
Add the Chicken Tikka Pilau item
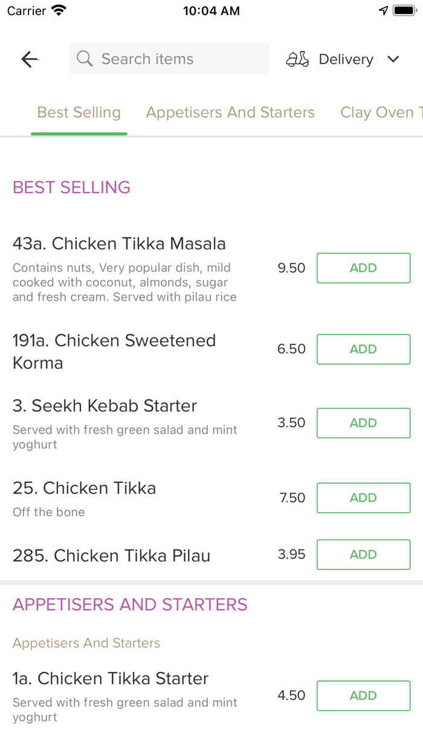(x=363, y=554)
